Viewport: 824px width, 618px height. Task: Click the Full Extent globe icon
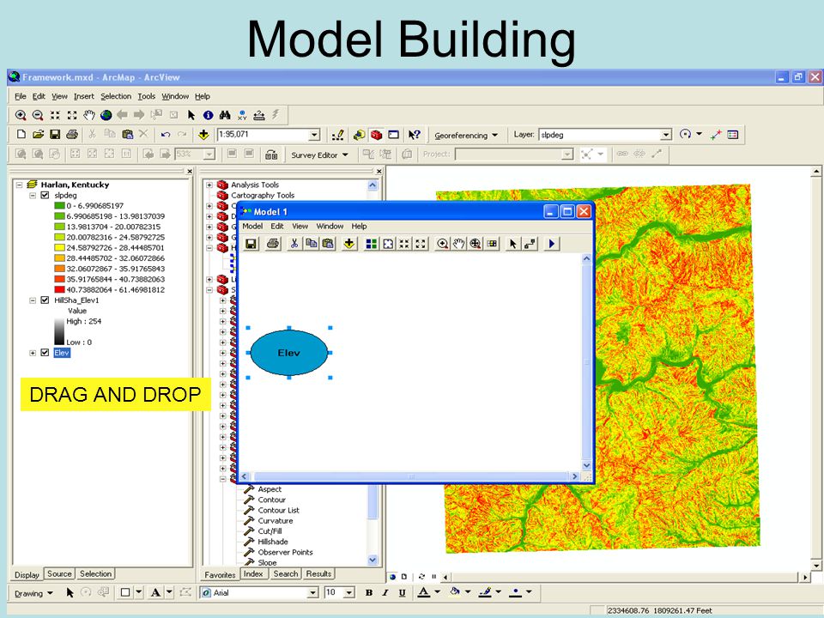click(x=106, y=115)
